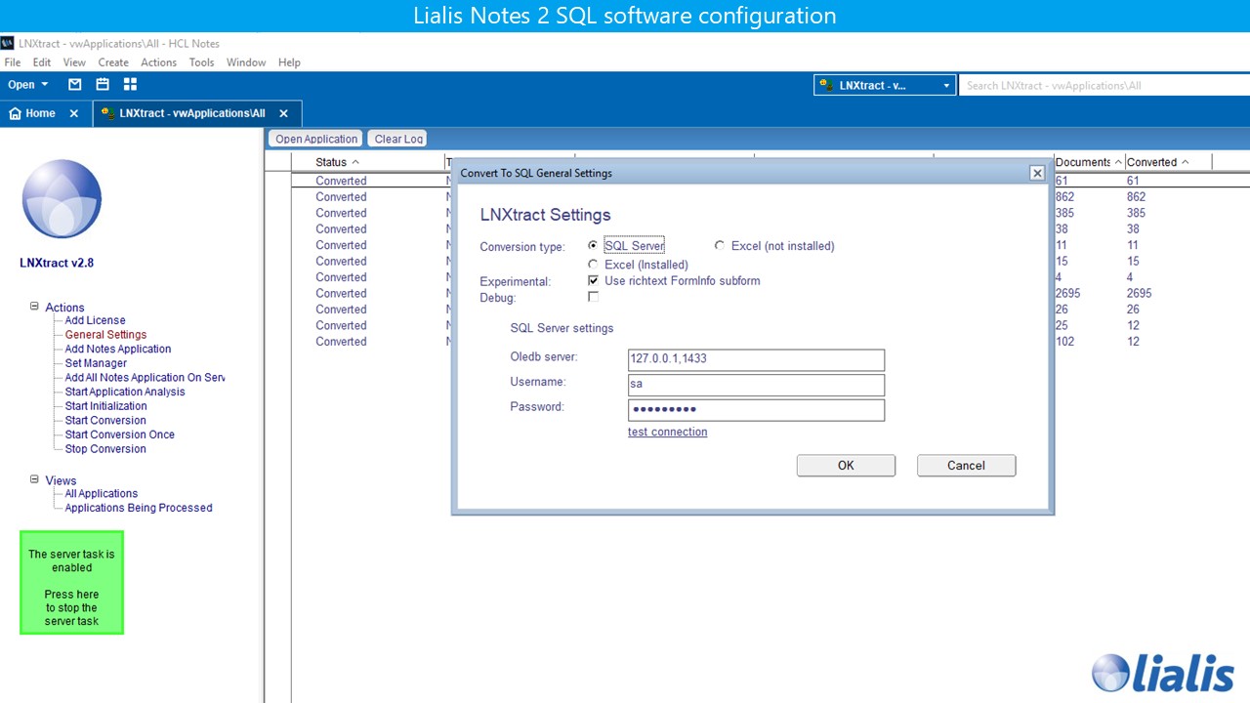The height and width of the screenshot is (703, 1250).
Task: Open the Calendar icon in toolbar
Action: click(102, 85)
